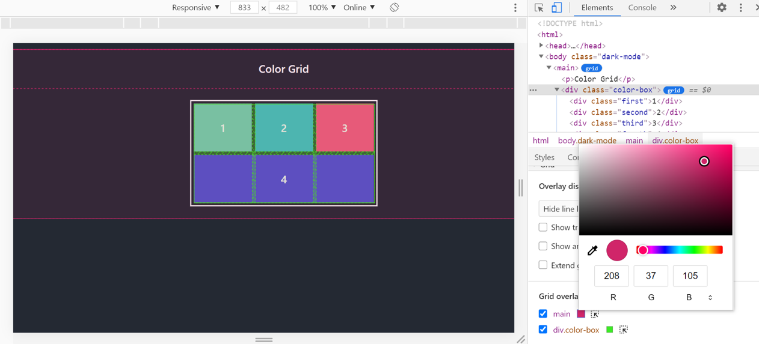The image size is (759, 344).
Task: Open DevTools settings gear
Action: pyautogui.click(x=722, y=8)
